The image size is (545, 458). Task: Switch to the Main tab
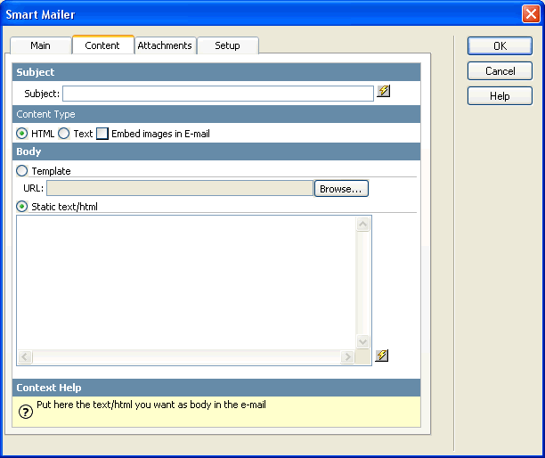tap(40, 45)
